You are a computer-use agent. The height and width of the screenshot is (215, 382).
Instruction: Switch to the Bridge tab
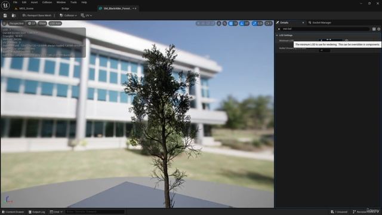[x=65, y=8]
